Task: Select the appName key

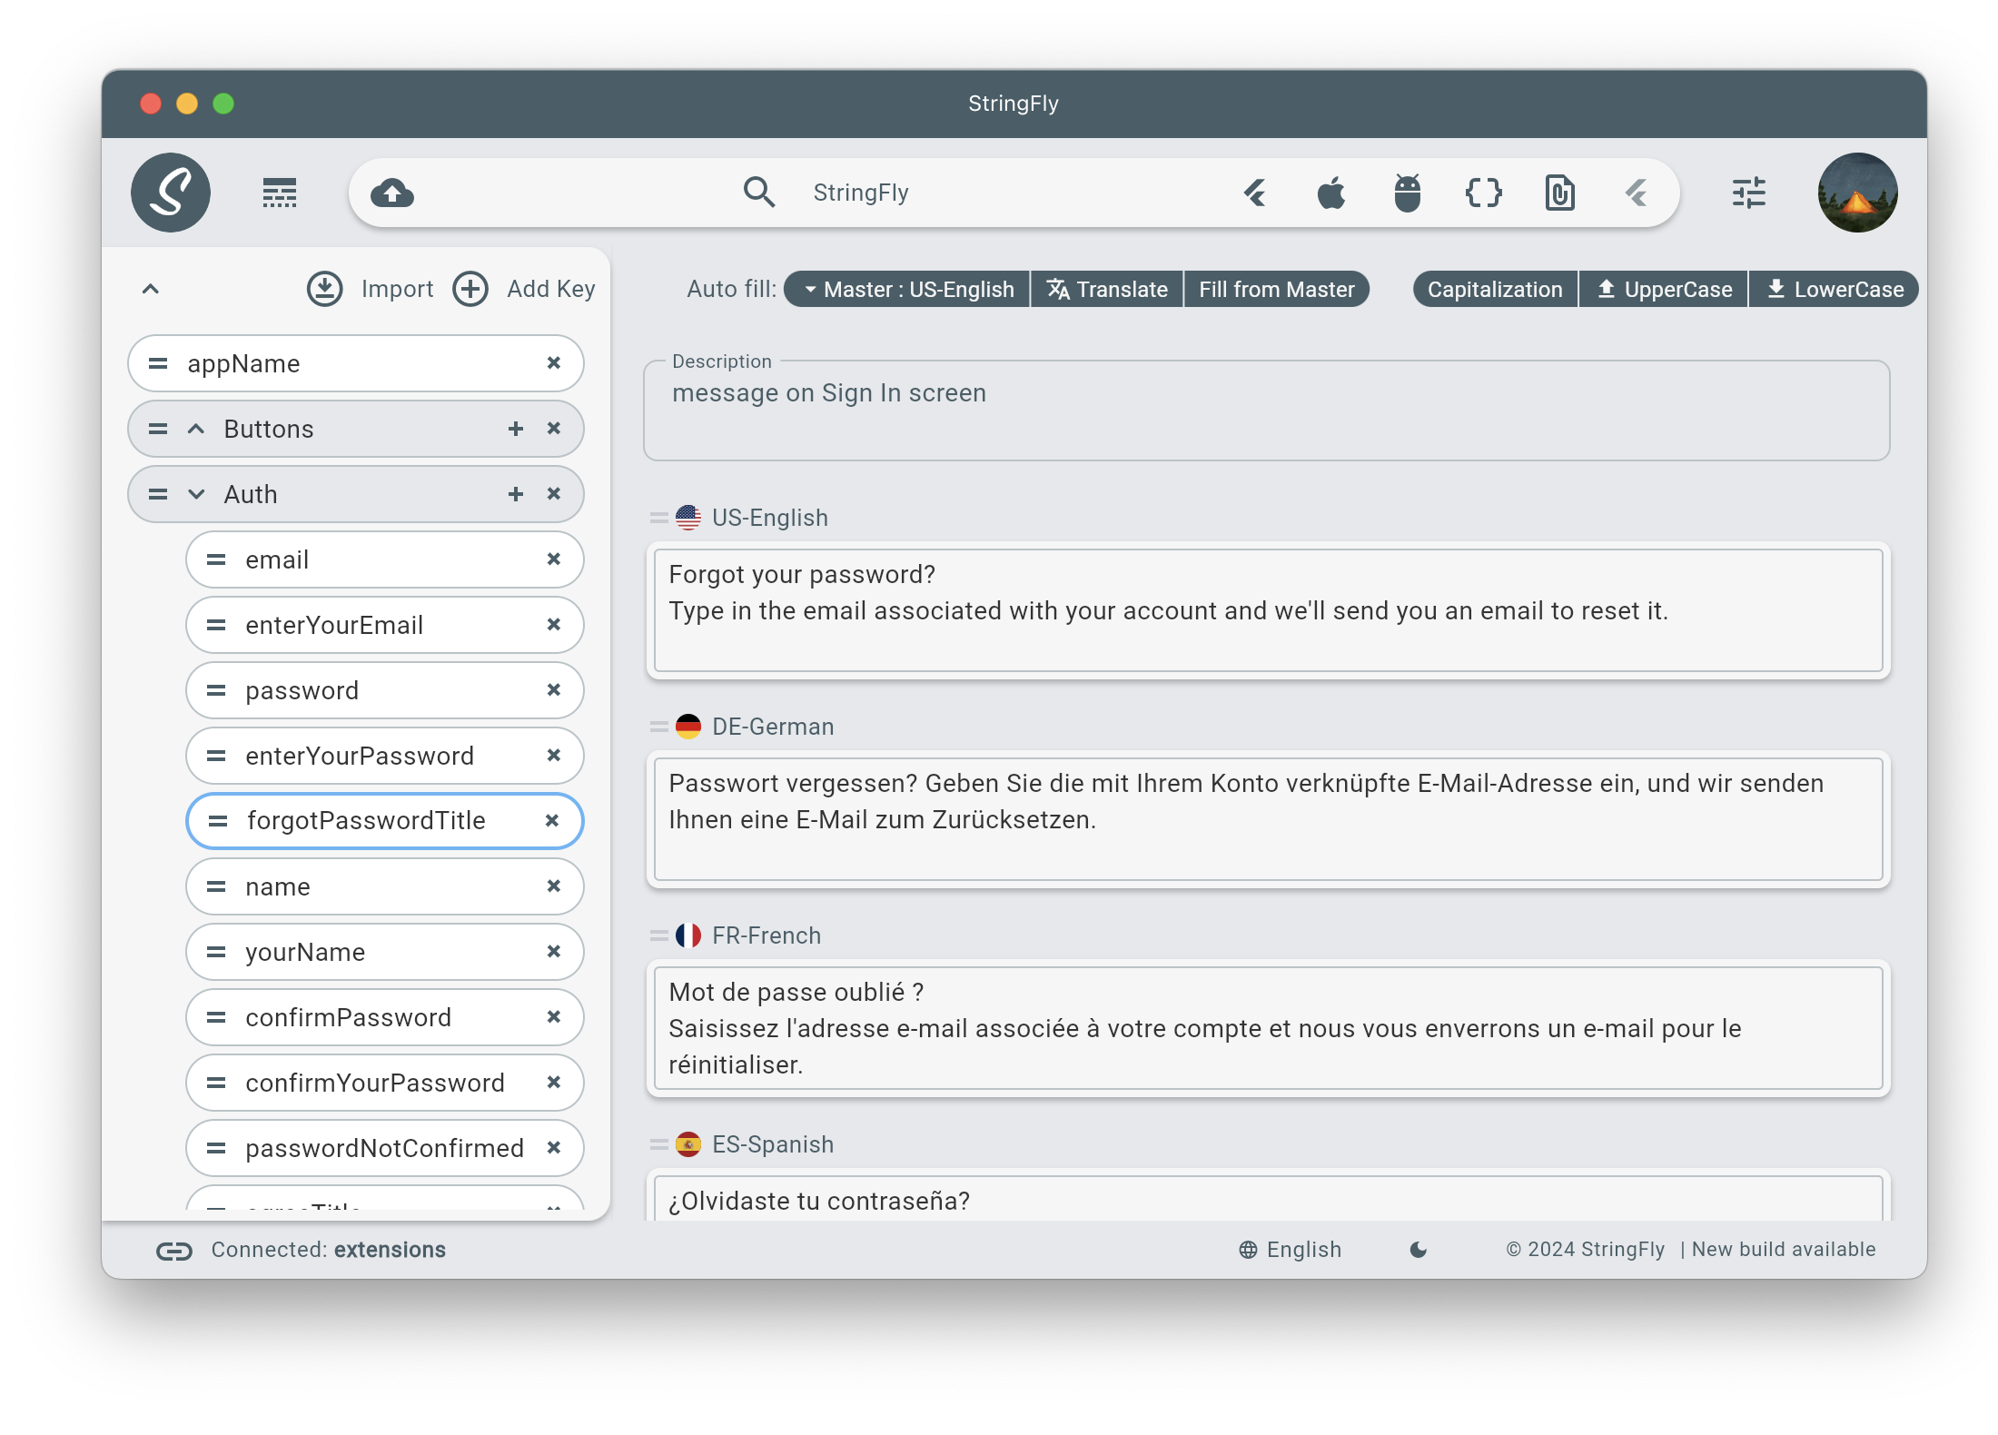Action: click(x=356, y=363)
